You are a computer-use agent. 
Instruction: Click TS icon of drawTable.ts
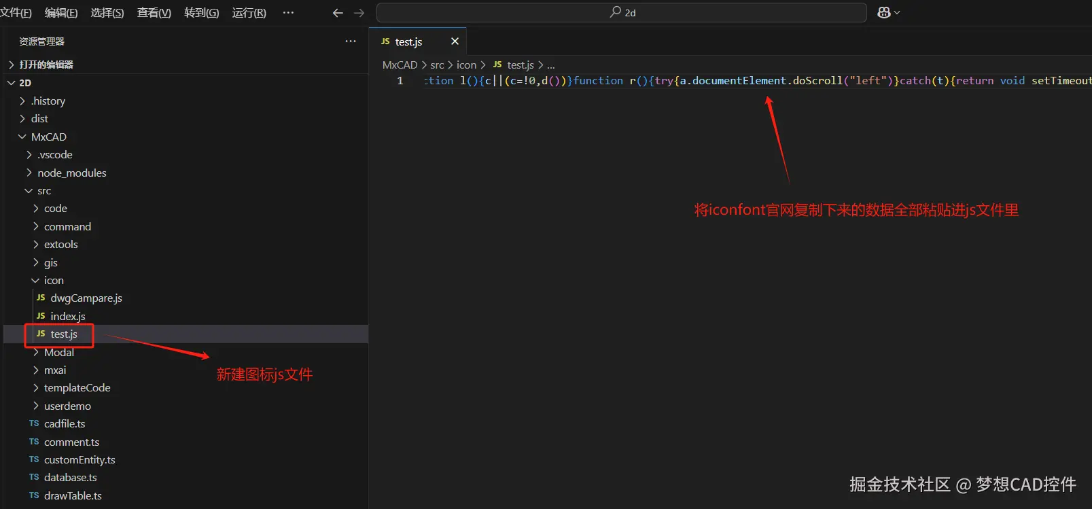(34, 495)
